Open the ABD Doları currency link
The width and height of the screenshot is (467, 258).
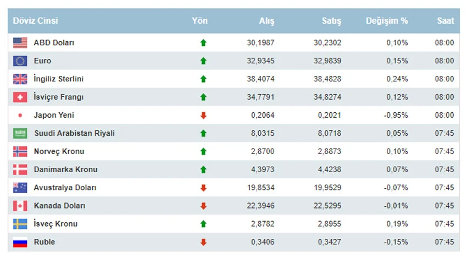(x=54, y=43)
